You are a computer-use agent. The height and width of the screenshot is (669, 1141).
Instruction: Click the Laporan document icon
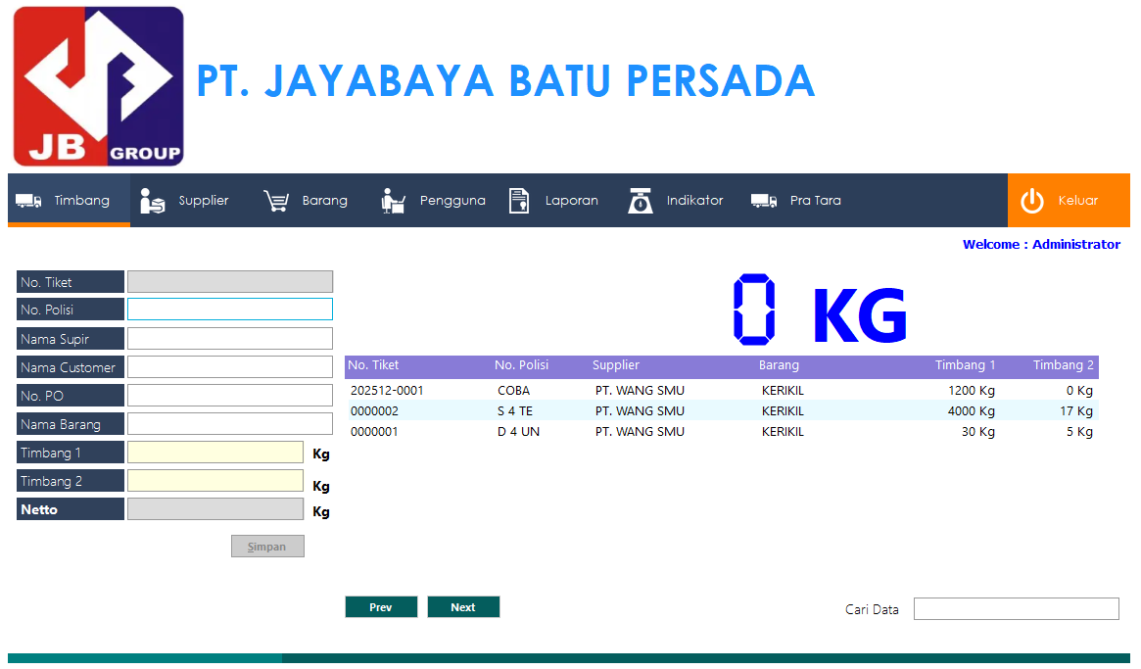pyautogui.click(x=519, y=201)
